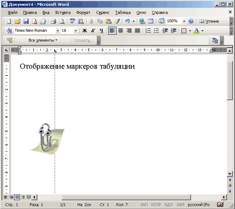Open the Research pane icon
Screen dimensions: 235x209
point(81,21)
